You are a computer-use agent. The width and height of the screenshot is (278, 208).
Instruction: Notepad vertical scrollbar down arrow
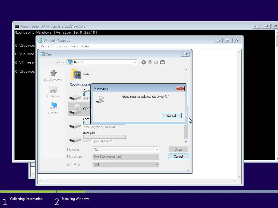[239, 177]
